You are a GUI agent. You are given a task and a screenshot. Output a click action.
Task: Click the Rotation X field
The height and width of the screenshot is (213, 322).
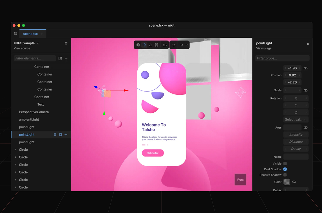[296, 98]
